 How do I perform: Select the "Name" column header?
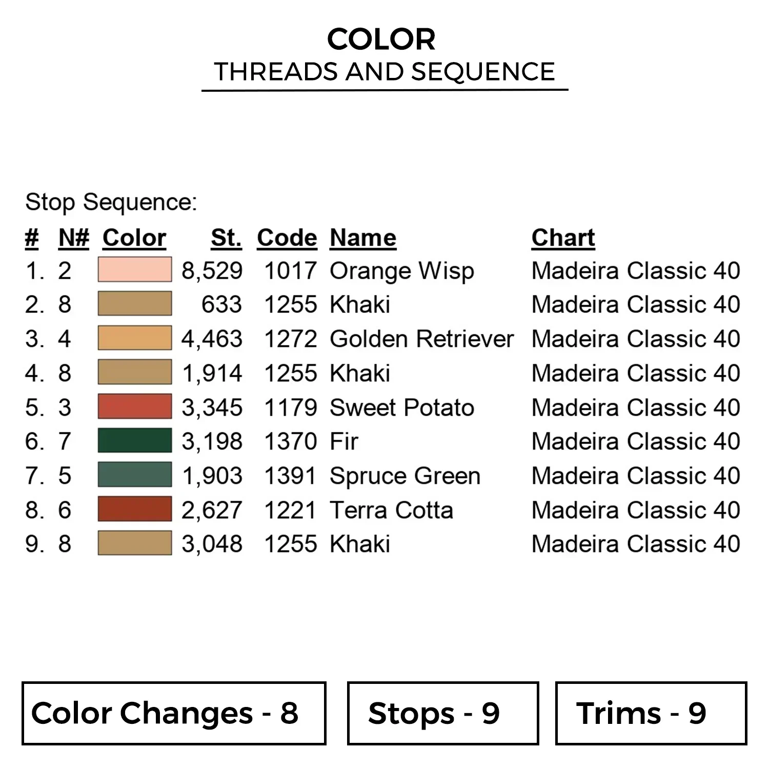363,238
